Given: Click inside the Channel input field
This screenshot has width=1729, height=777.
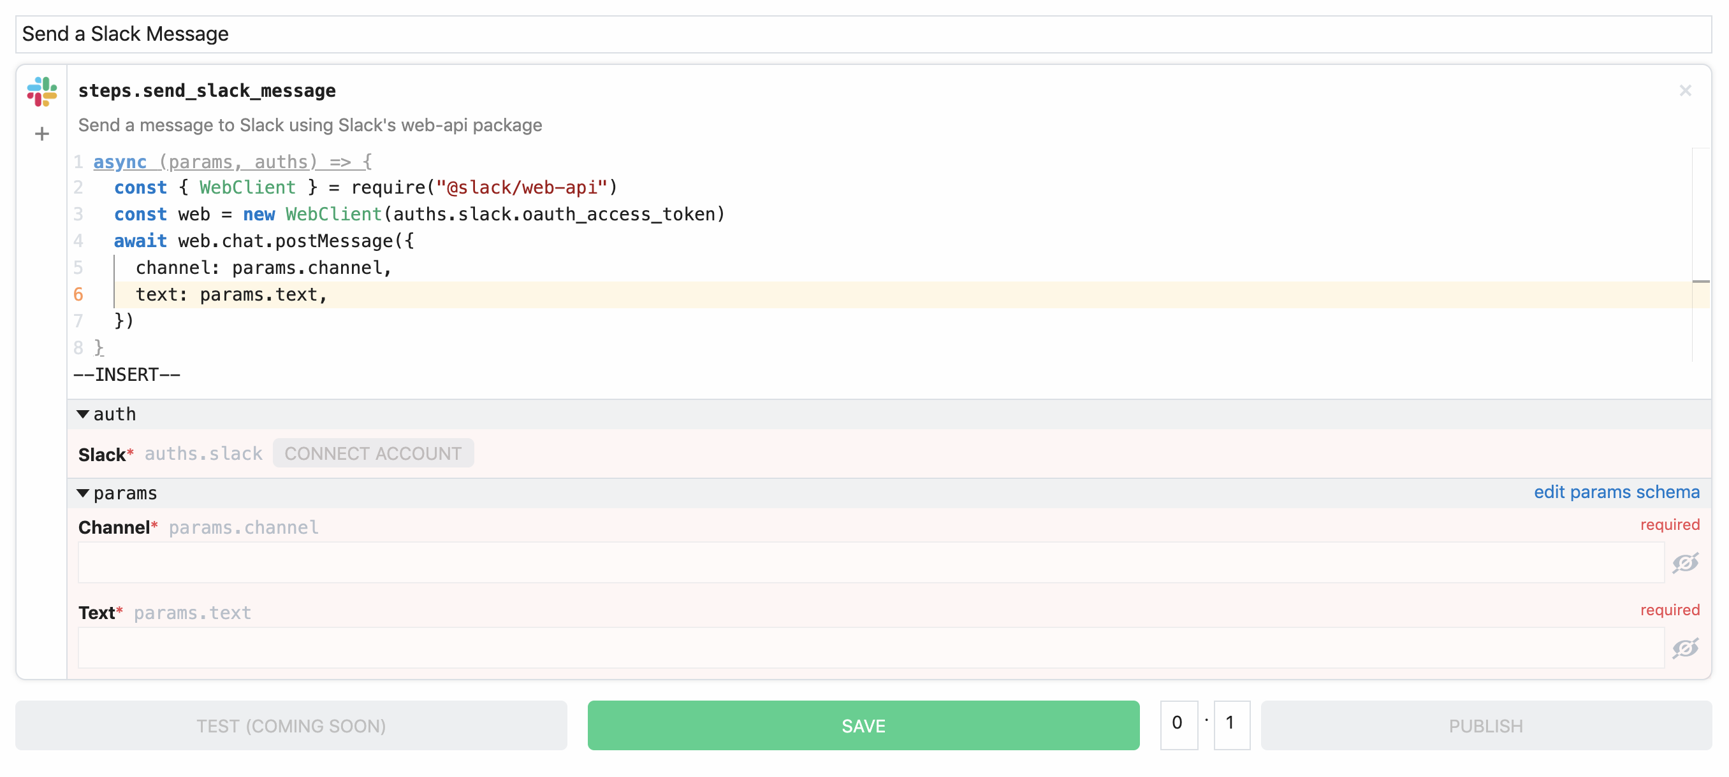Looking at the screenshot, I should coord(805,563).
